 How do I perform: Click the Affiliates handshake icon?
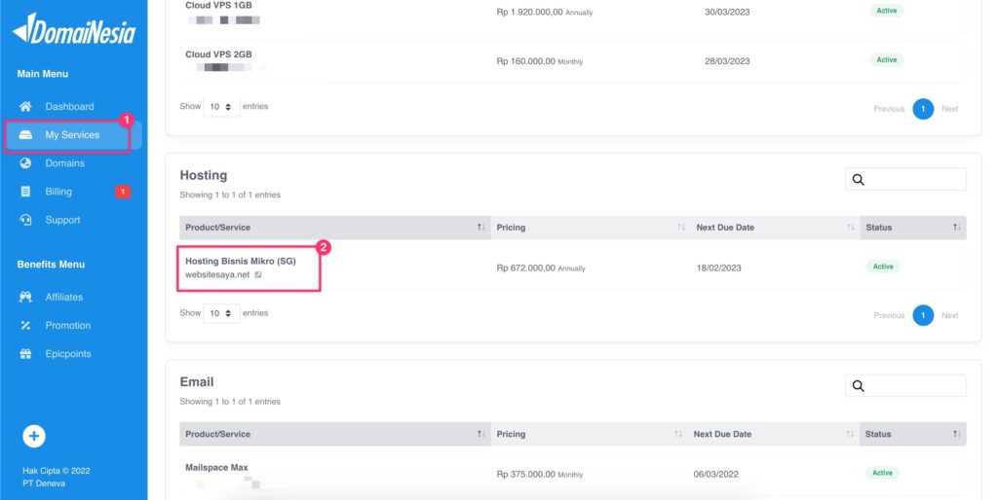(x=26, y=298)
